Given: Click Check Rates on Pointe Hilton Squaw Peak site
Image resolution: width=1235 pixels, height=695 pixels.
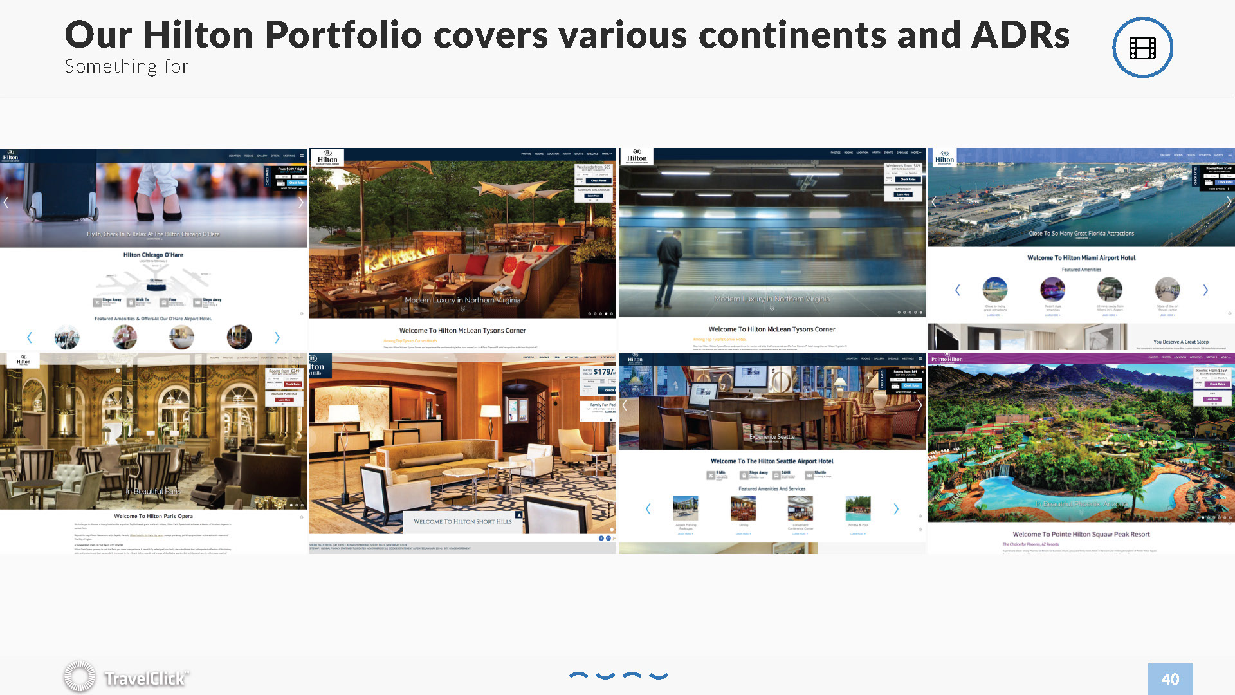Looking at the screenshot, I should tap(1217, 384).
